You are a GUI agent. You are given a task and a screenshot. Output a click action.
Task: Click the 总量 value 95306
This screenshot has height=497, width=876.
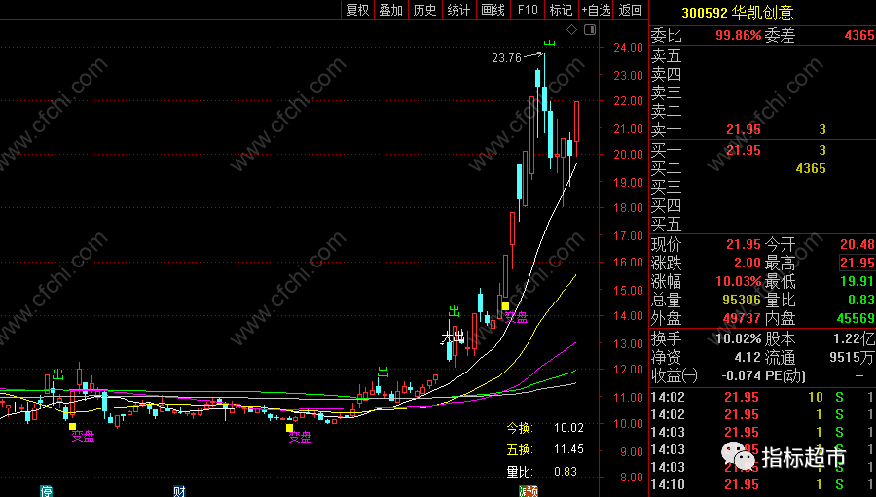(742, 300)
